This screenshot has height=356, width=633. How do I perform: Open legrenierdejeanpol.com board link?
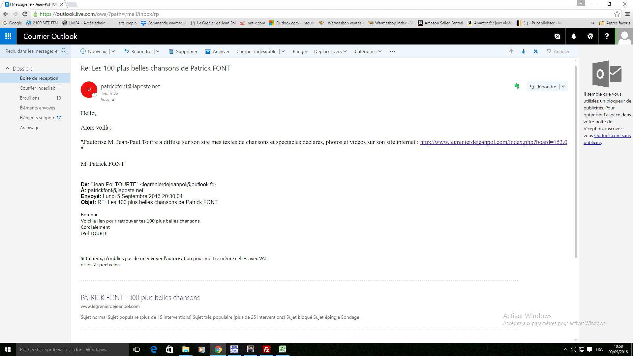coord(494,142)
